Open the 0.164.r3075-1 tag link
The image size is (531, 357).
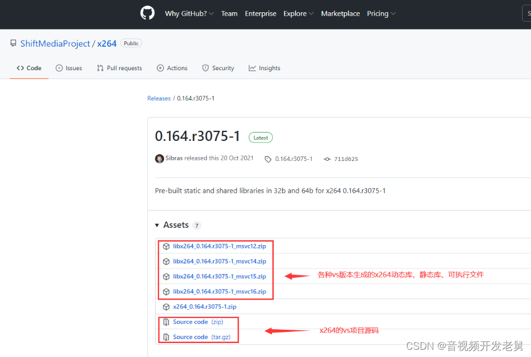pyautogui.click(x=293, y=159)
